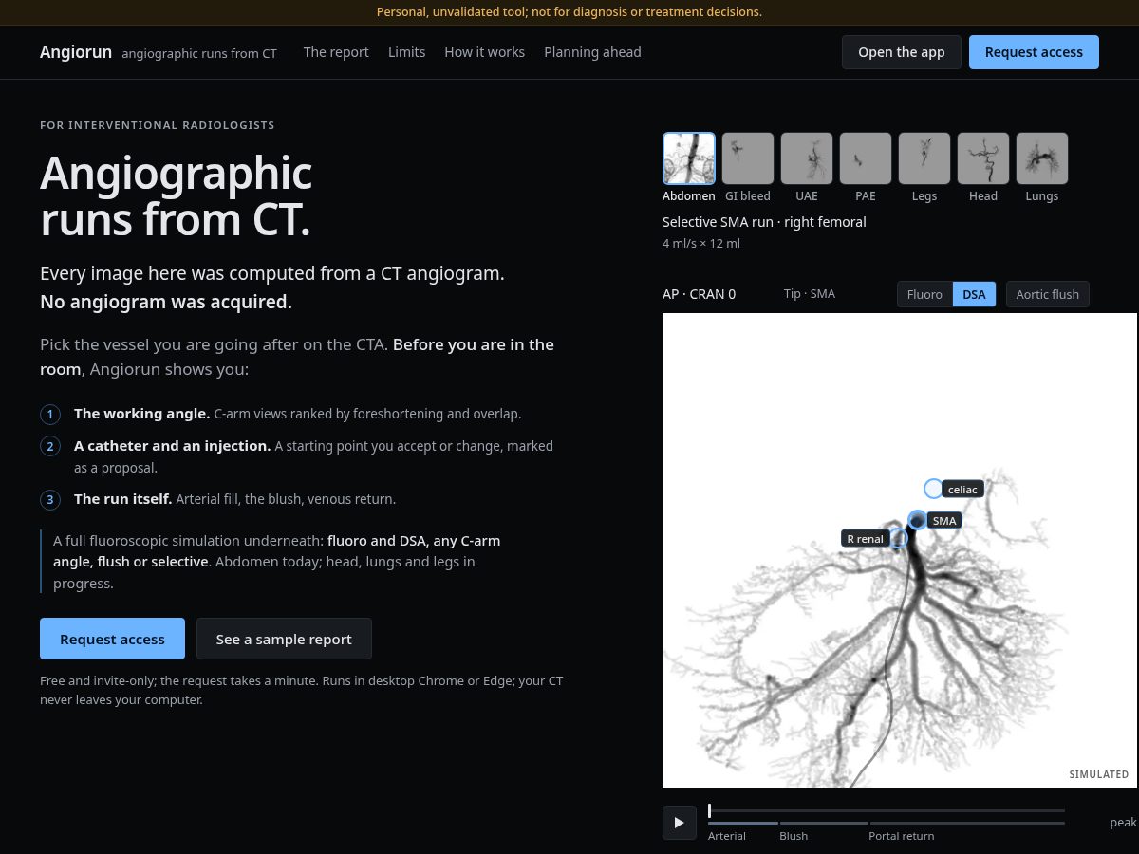Viewport: 1139px width, 854px height.
Task: Click the SMA vessel marker circle
Action: pos(917,520)
